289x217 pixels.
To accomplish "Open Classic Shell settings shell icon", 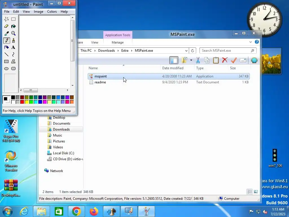I will 254,60.
